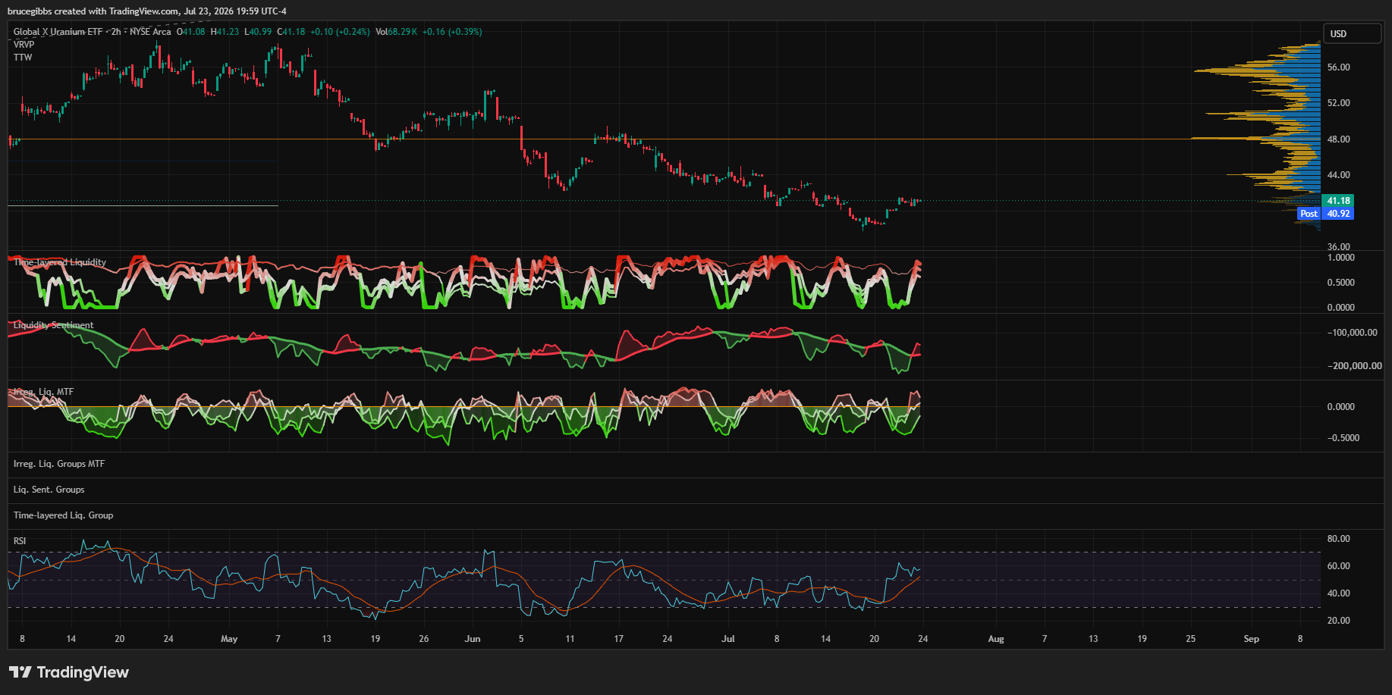Click the volume change +0.16 (+0.39%)
The image size is (1392, 695).
tap(452, 32)
